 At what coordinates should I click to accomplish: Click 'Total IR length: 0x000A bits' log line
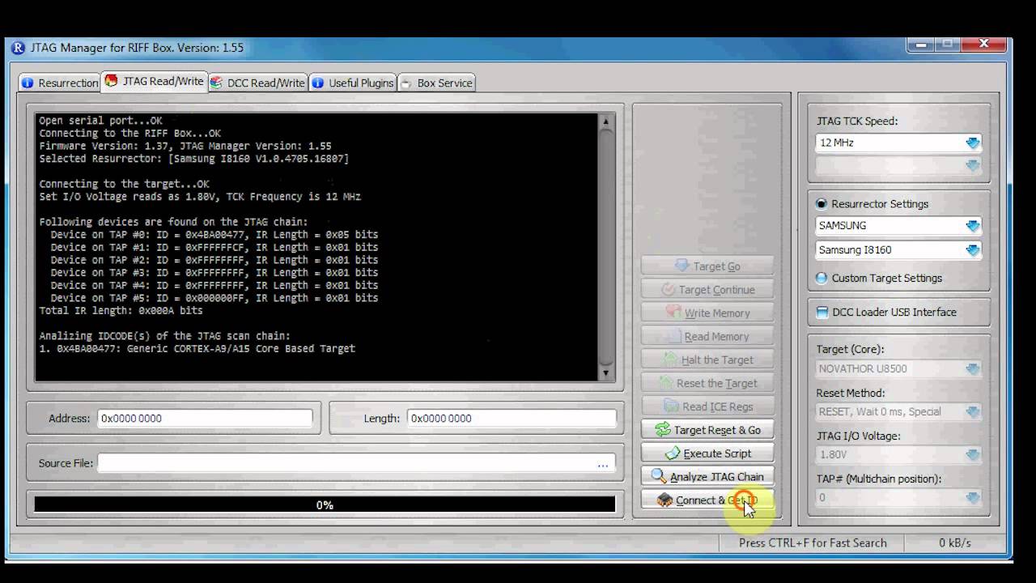(121, 310)
